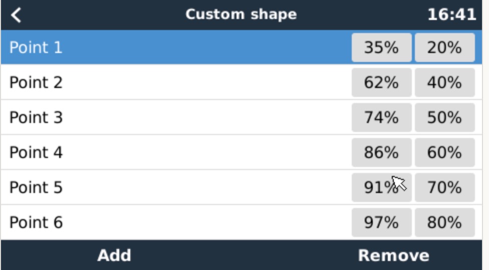Open the 62% field for Point 2
This screenshot has height=270, width=489.
[x=381, y=82]
